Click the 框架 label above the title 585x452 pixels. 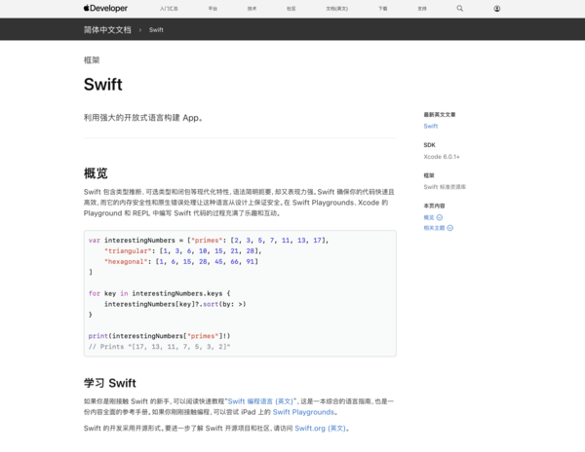[92, 60]
